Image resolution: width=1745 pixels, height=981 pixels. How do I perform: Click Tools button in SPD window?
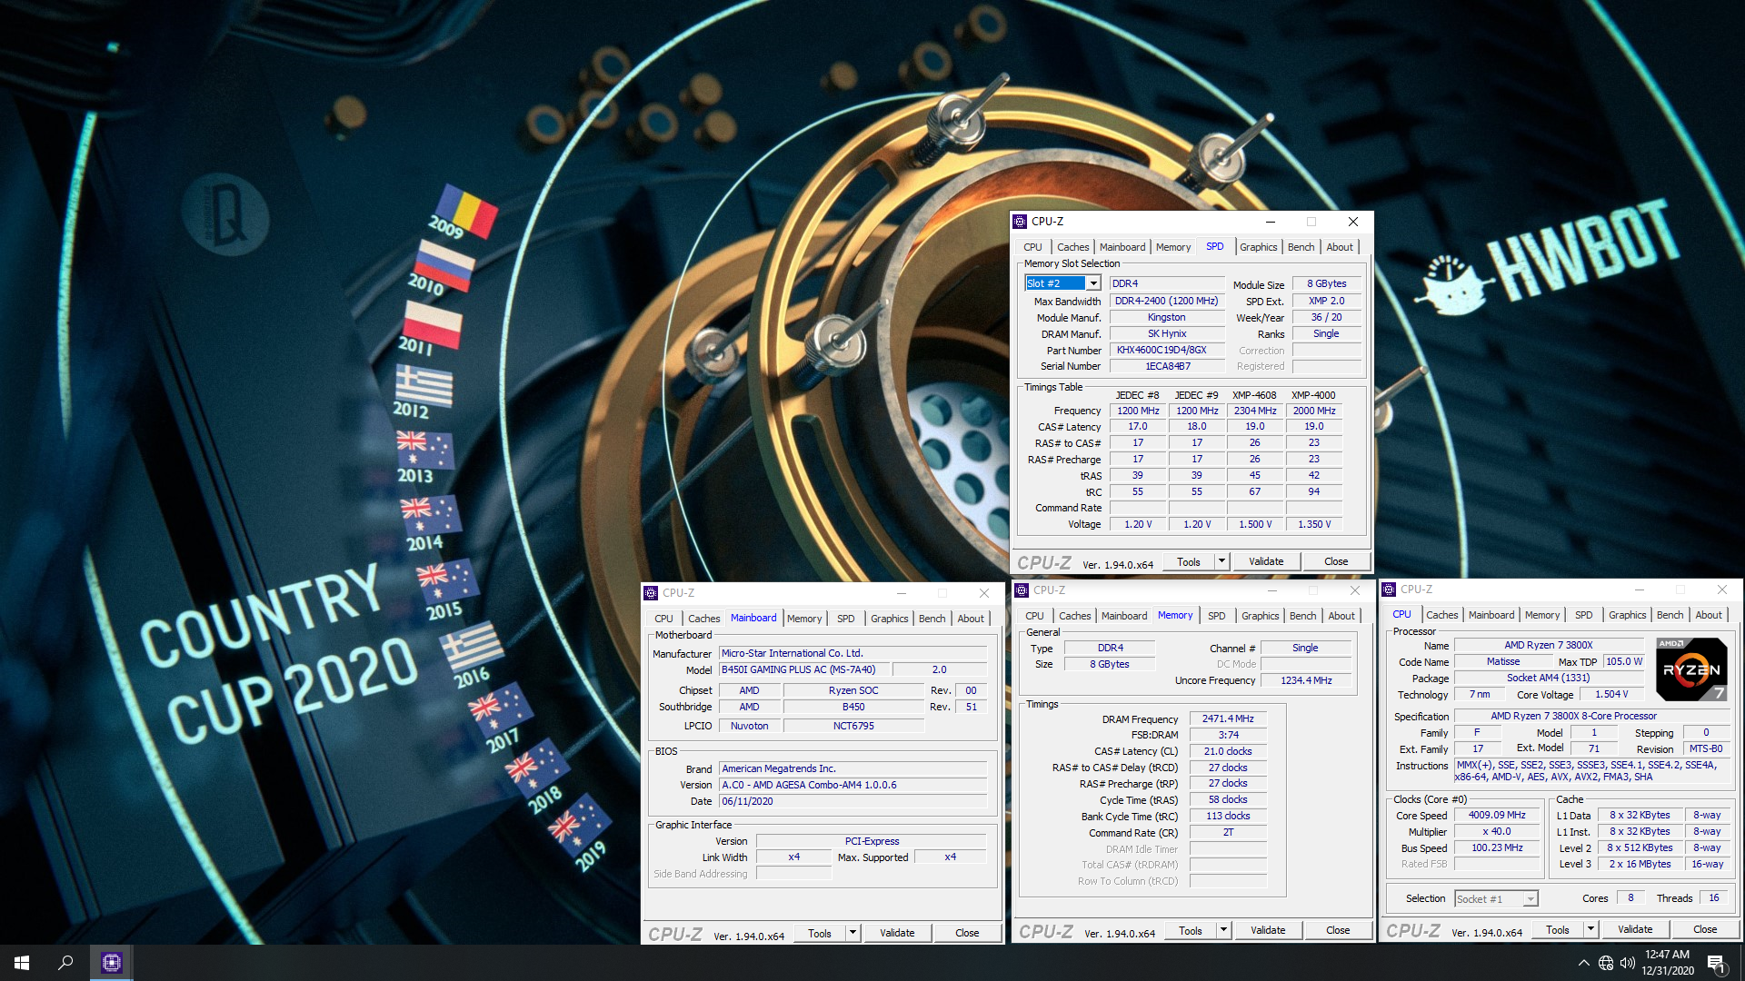click(x=1188, y=561)
